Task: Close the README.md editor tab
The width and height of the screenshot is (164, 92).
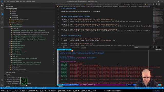Action: point(143,4)
